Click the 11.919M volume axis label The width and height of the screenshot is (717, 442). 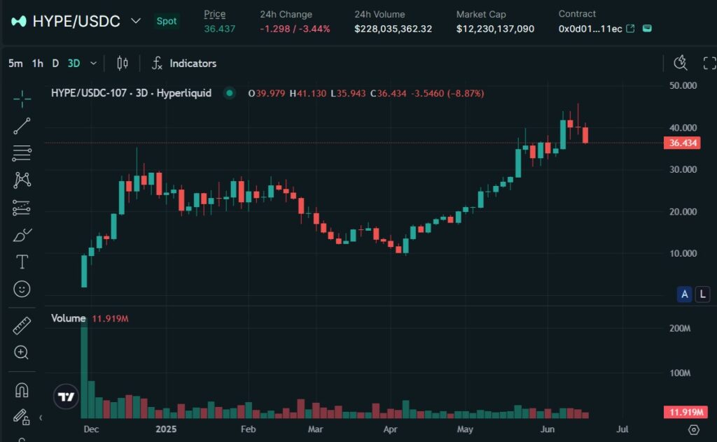click(685, 413)
